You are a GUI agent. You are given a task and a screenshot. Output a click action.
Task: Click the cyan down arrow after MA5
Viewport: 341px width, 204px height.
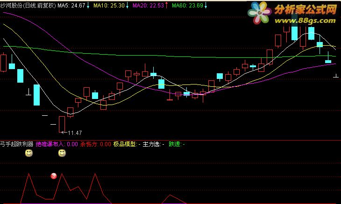(88, 5)
